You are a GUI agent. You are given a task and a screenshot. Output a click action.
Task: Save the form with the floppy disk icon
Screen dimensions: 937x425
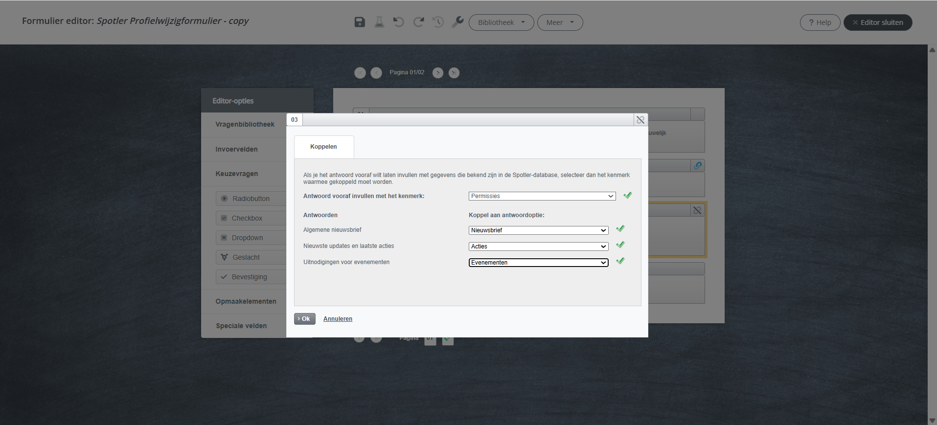360,22
